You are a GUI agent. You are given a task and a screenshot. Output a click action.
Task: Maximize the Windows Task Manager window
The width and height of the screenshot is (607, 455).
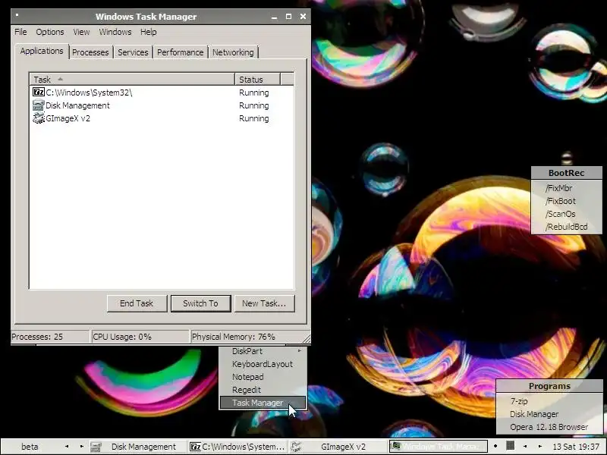[288, 17]
